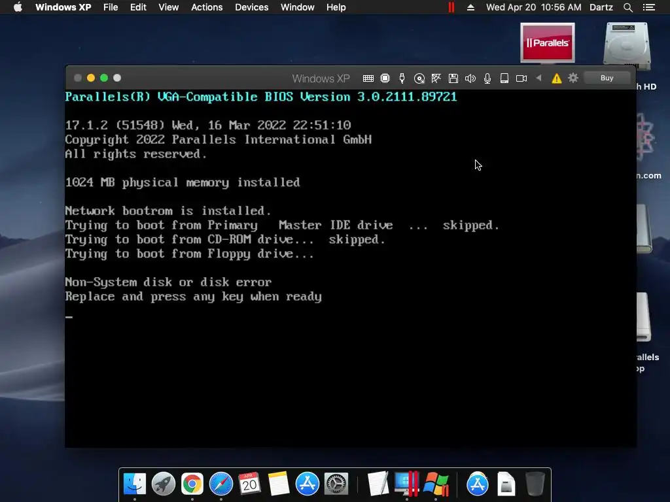Open the File menu
670x502 pixels.
pos(111,7)
